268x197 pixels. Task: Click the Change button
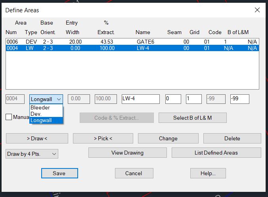(168, 138)
